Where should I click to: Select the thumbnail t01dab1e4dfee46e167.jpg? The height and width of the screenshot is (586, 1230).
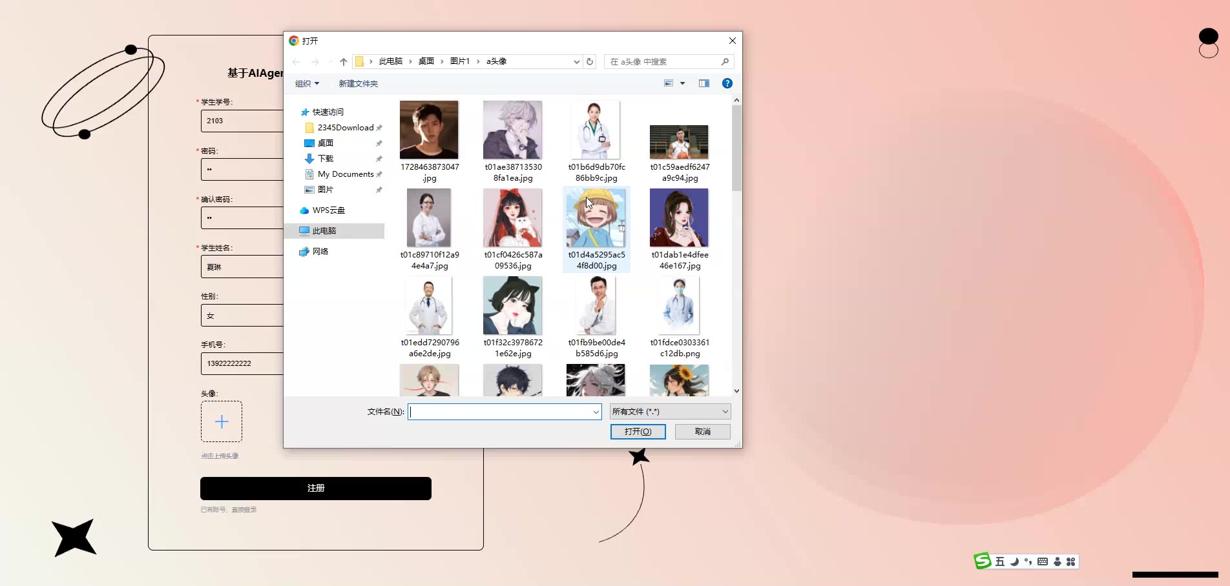tap(679, 218)
